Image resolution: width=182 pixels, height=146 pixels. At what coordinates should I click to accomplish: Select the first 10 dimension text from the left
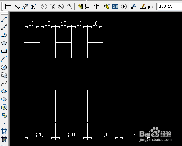click(x=32, y=24)
